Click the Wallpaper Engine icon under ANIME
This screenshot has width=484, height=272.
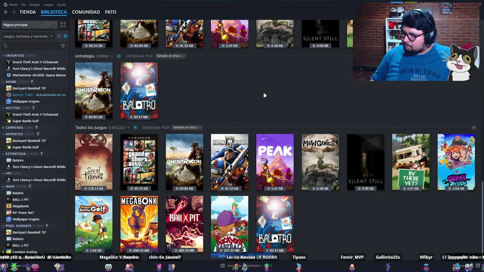coord(9,101)
